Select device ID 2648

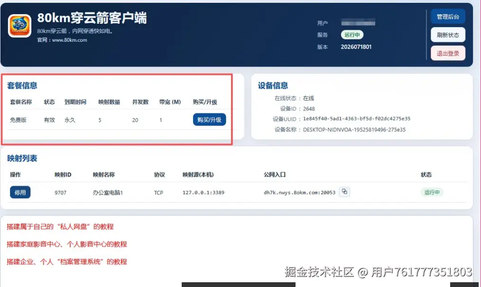pos(309,109)
